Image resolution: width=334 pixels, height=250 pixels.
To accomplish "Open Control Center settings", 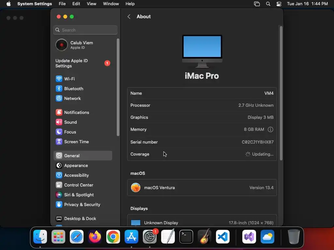I will (x=83, y=185).
